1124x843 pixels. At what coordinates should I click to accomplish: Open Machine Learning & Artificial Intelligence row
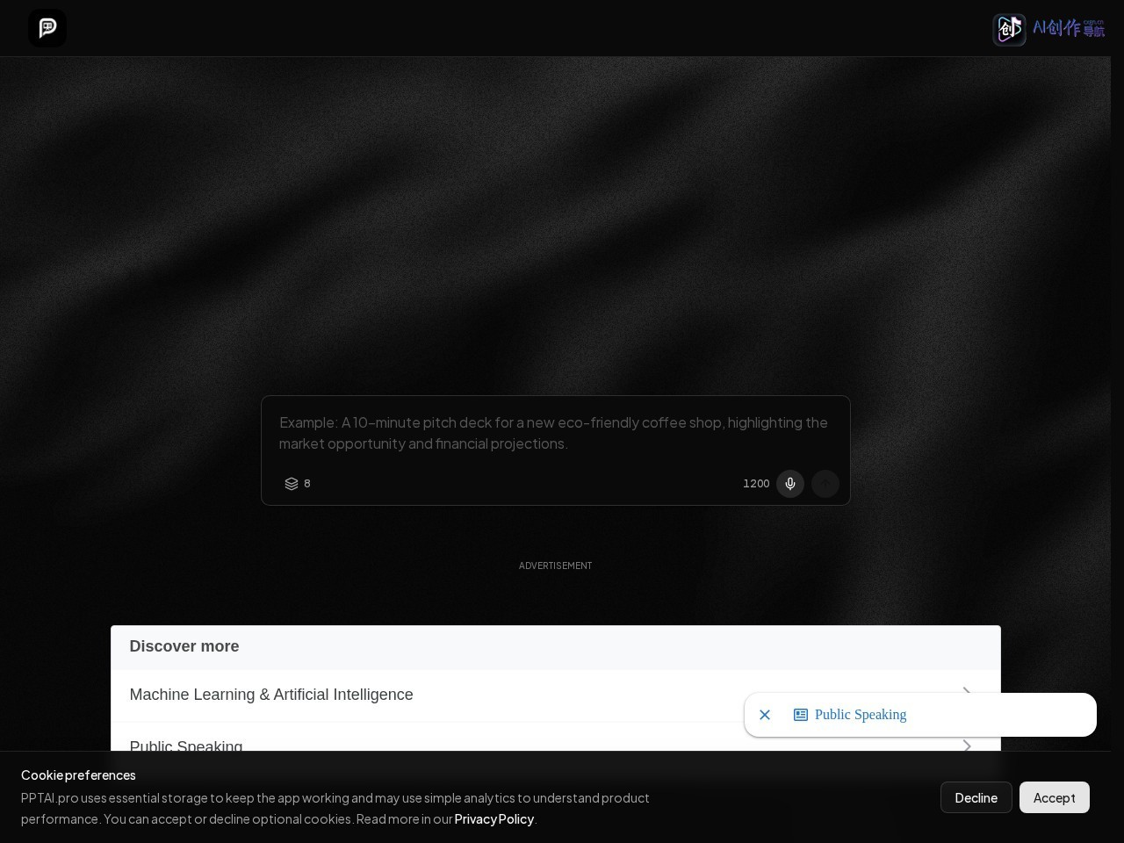pos(555,695)
